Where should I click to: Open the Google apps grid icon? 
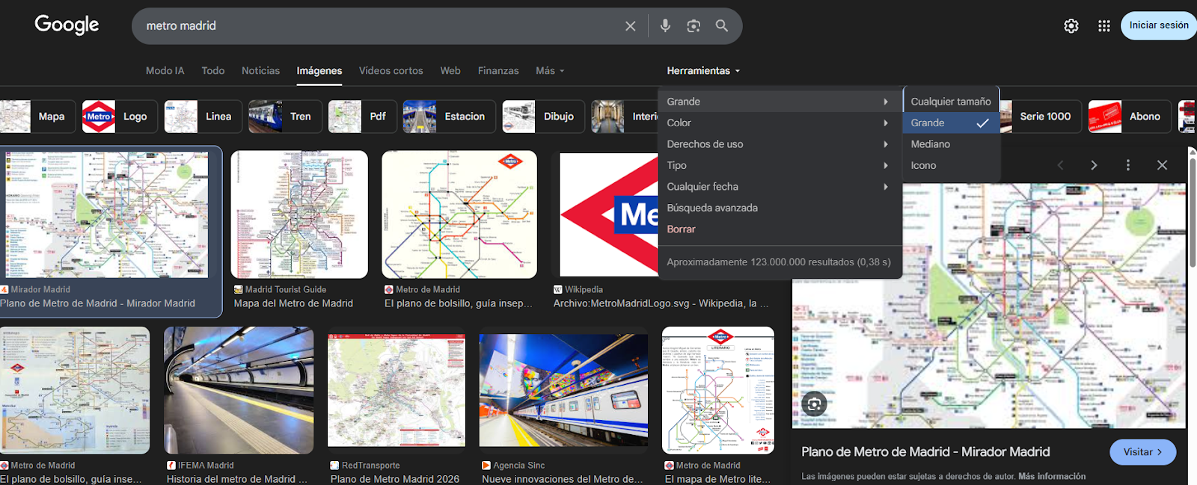pos(1103,26)
